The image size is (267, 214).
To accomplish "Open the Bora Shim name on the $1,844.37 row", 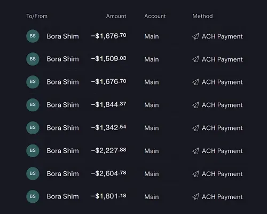I will 63,105.
